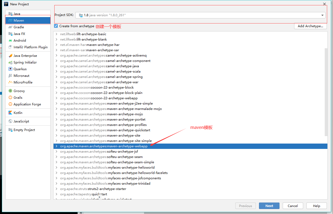Viewport: 333px width, 214px height.
Task: Uncheck Create from archetype checkbox
Action: click(x=56, y=26)
